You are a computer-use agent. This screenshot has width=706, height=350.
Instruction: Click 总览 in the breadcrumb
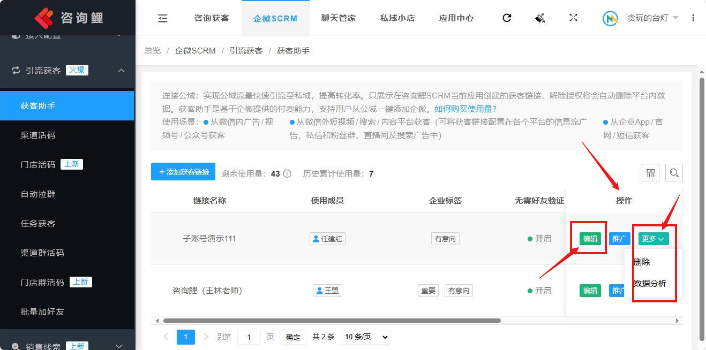coord(153,51)
